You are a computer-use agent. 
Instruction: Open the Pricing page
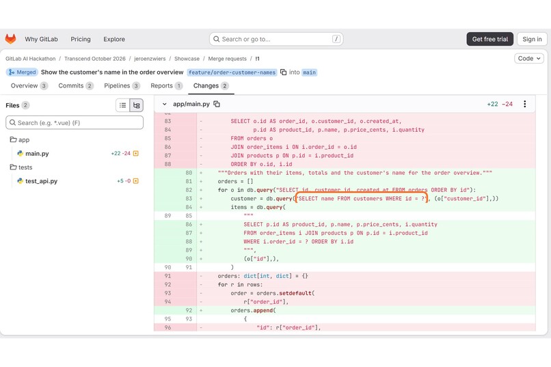click(81, 39)
